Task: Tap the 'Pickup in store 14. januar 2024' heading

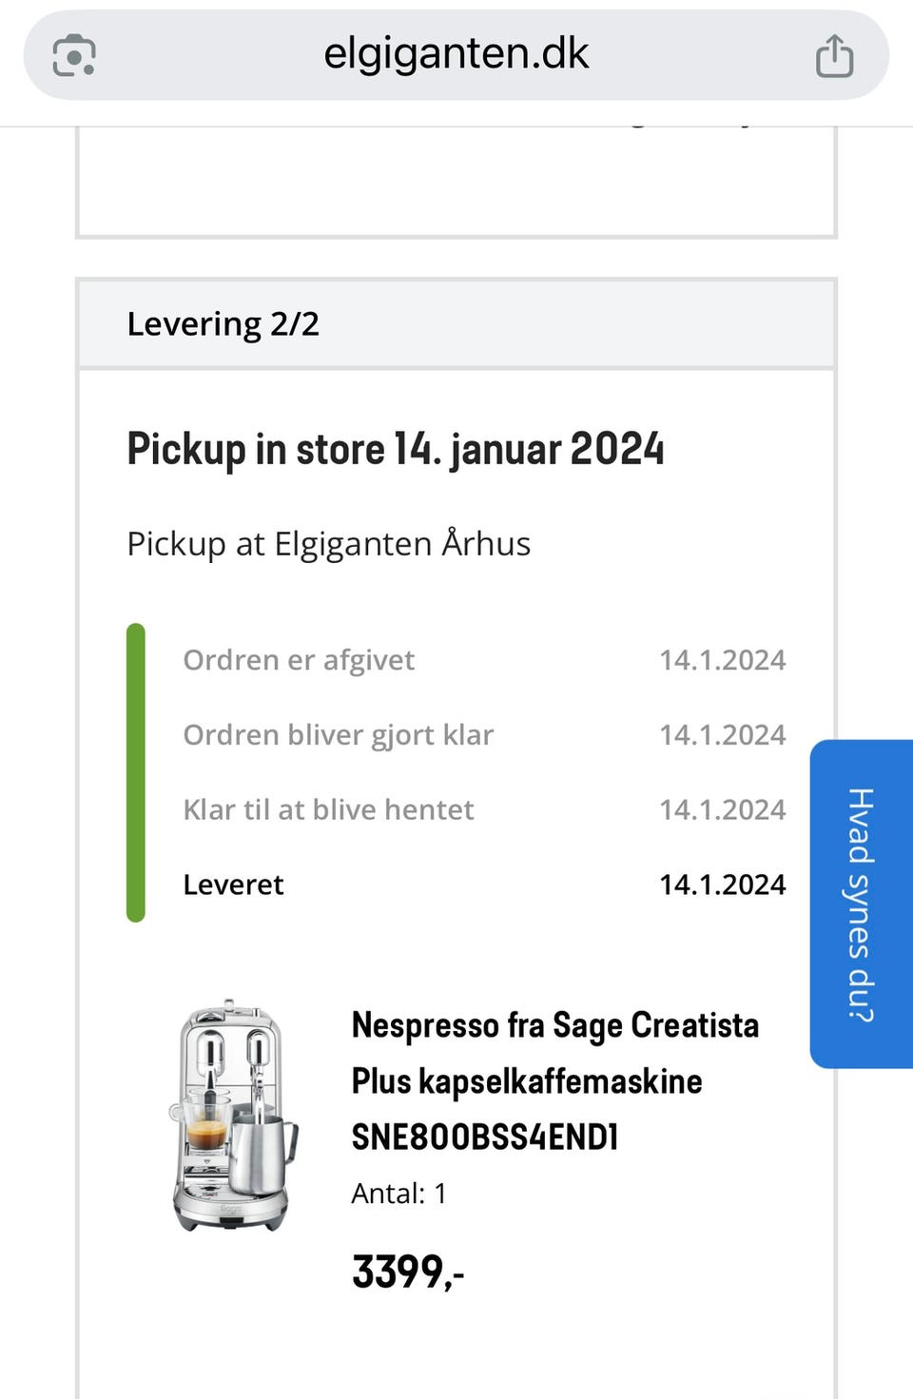Action: [x=396, y=449]
